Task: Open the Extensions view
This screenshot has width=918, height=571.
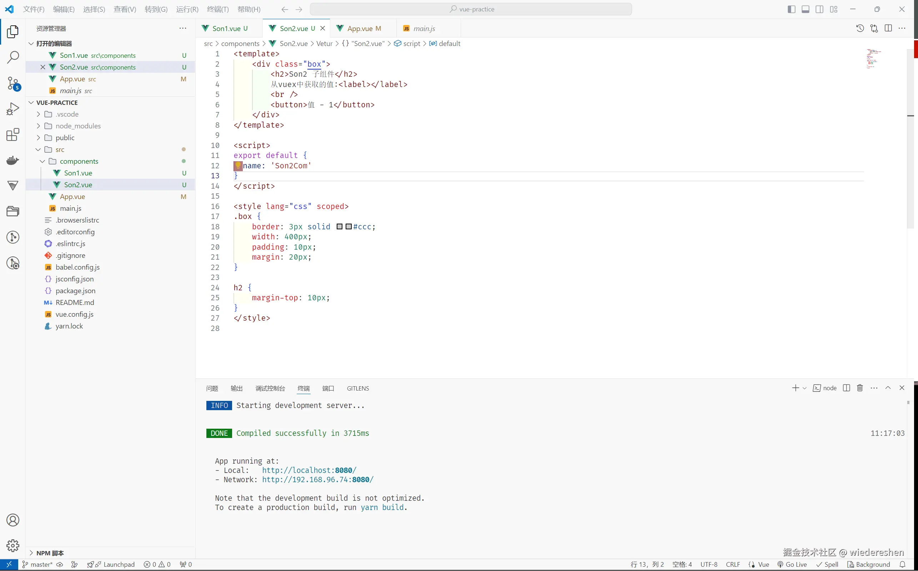Action: tap(13, 135)
